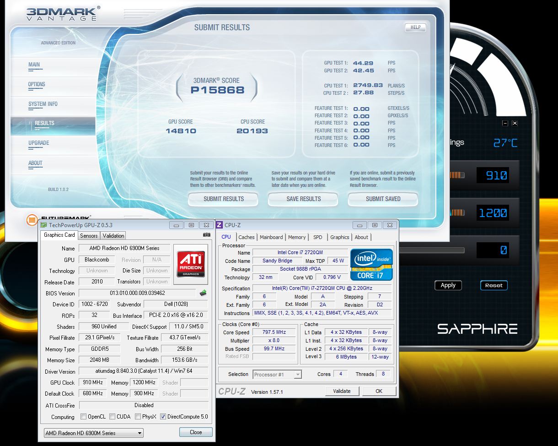Uncheck the DirectCompute 5.0 checkbox
The width and height of the screenshot is (558, 446).
[x=163, y=417]
